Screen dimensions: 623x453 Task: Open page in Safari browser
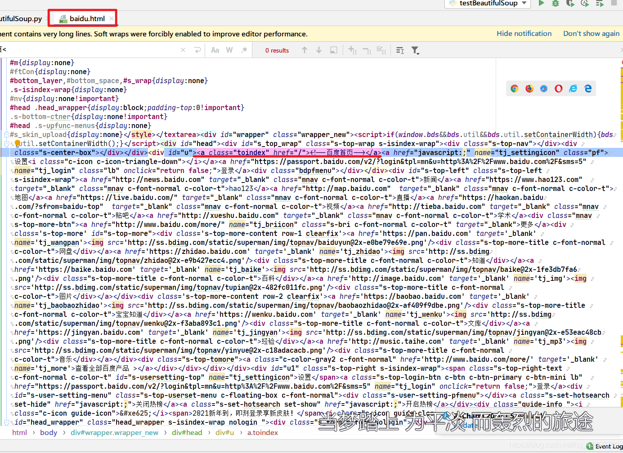[544, 89]
